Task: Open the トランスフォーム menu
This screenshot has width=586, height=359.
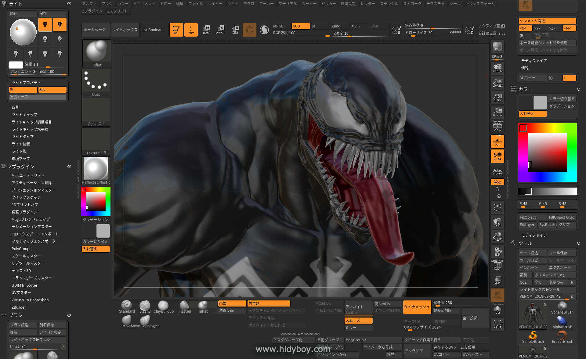Action: point(480,4)
